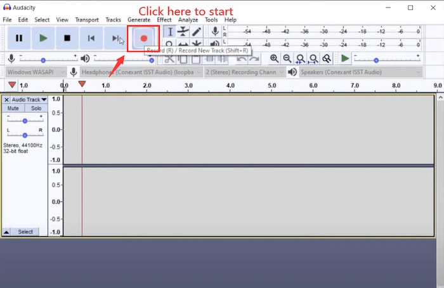Open the View menu

(x=62, y=20)
